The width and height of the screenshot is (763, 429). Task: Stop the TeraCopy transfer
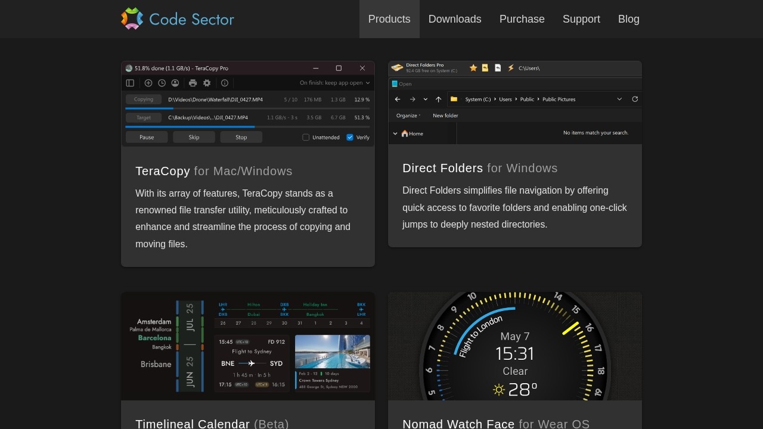pos(241,137)
